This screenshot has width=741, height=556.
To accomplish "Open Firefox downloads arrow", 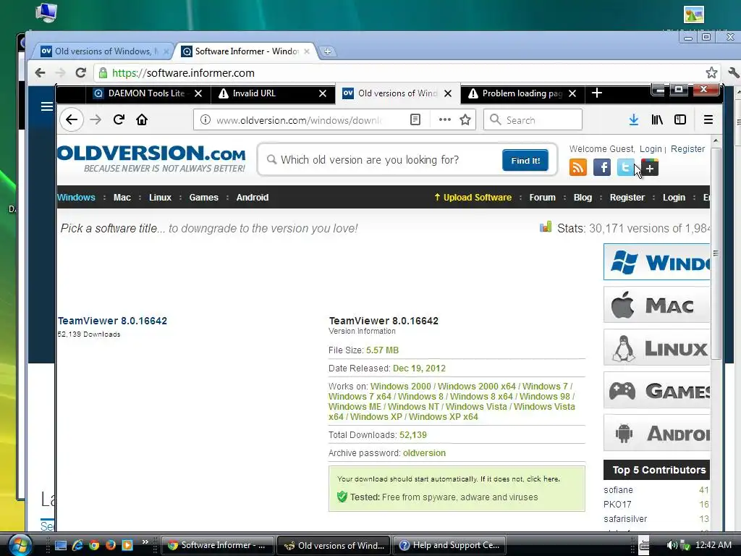I will click(634, 119).
